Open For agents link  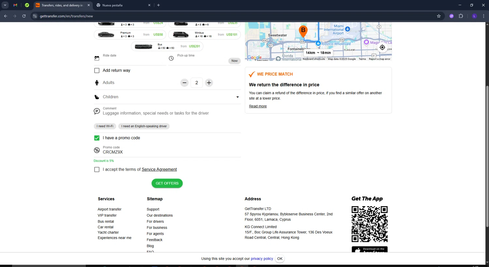tap(155, 234)
